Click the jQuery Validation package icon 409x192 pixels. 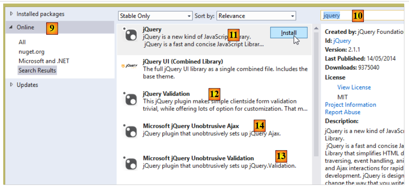pos(130,99)
